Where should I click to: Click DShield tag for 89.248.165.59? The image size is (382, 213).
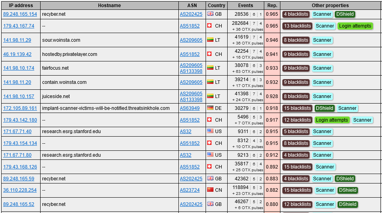click(x=345, y=178)
